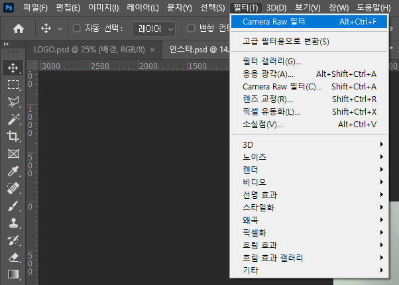Open 응용 광각(A)... filter
This screenshot has width=399, height=285.
(309, 74)
